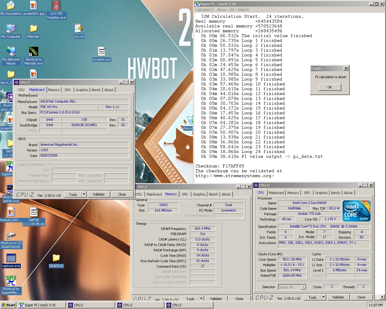This screenshot has height=309, width=386.
Task: Launch OCX SPI Tweaker.exe icon
Action: coord(56,10)
